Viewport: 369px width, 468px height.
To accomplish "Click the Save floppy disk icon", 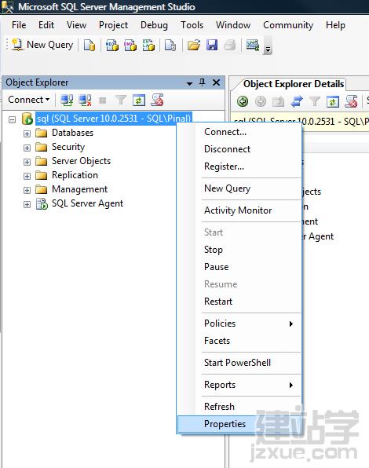I will pyautogui.click(x=212, y=45).
